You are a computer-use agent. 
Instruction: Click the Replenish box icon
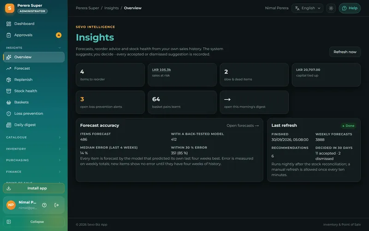click(9, 79)
